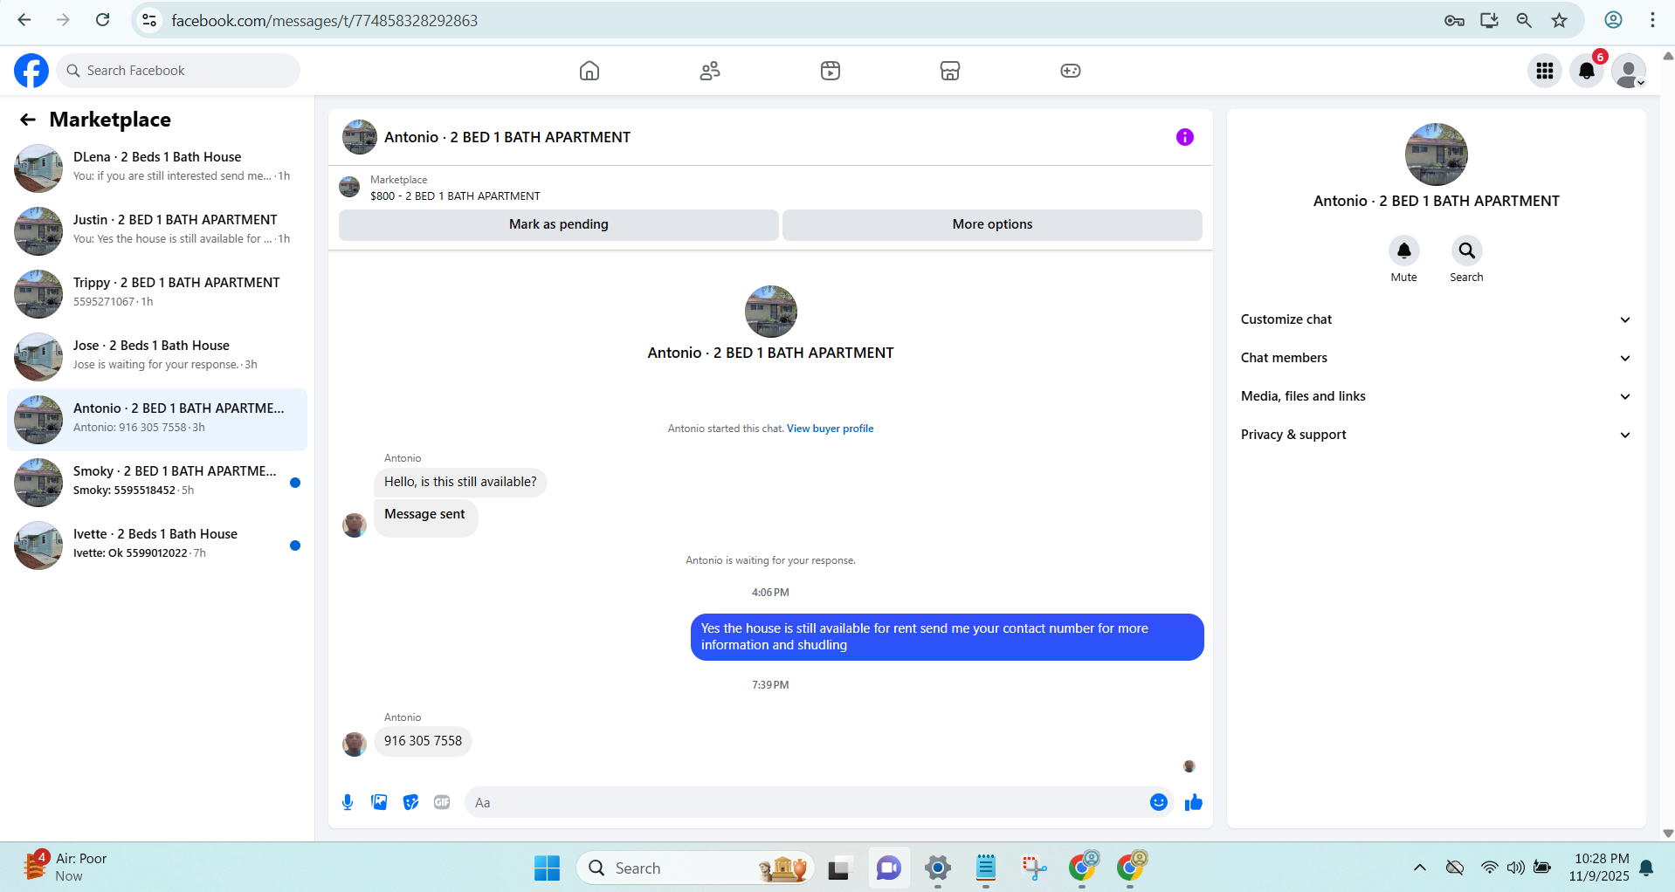Open Chrome three-dot menu
Viewport: 1675px width, 892px height.
click(x=1652, y=20)
